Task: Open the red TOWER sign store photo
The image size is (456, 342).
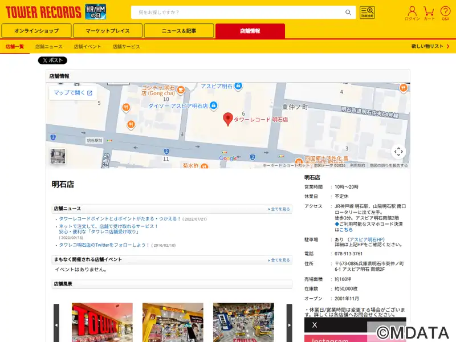Action: coord(103,322)
